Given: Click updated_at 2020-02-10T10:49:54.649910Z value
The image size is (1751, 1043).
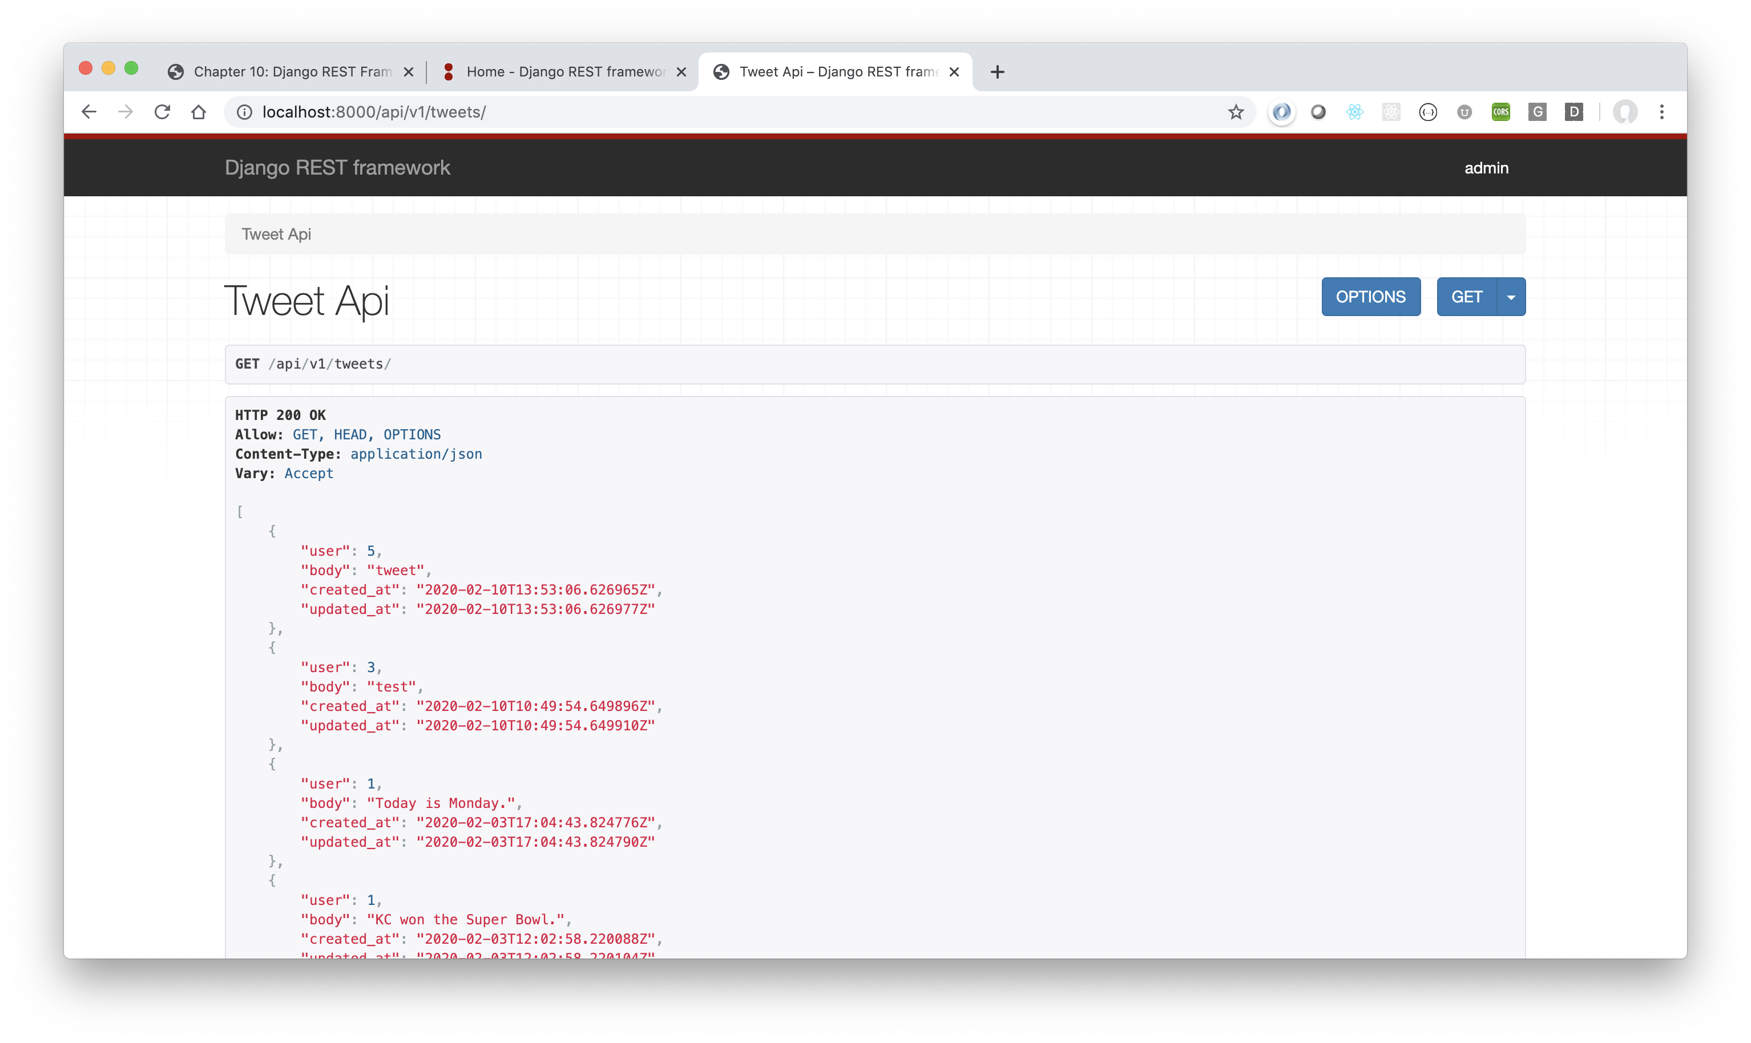Looking at the screenshot, I should click(536, 725).
